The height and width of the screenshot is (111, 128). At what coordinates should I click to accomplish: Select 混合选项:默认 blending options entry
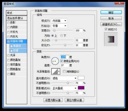(x=17, y=18)
